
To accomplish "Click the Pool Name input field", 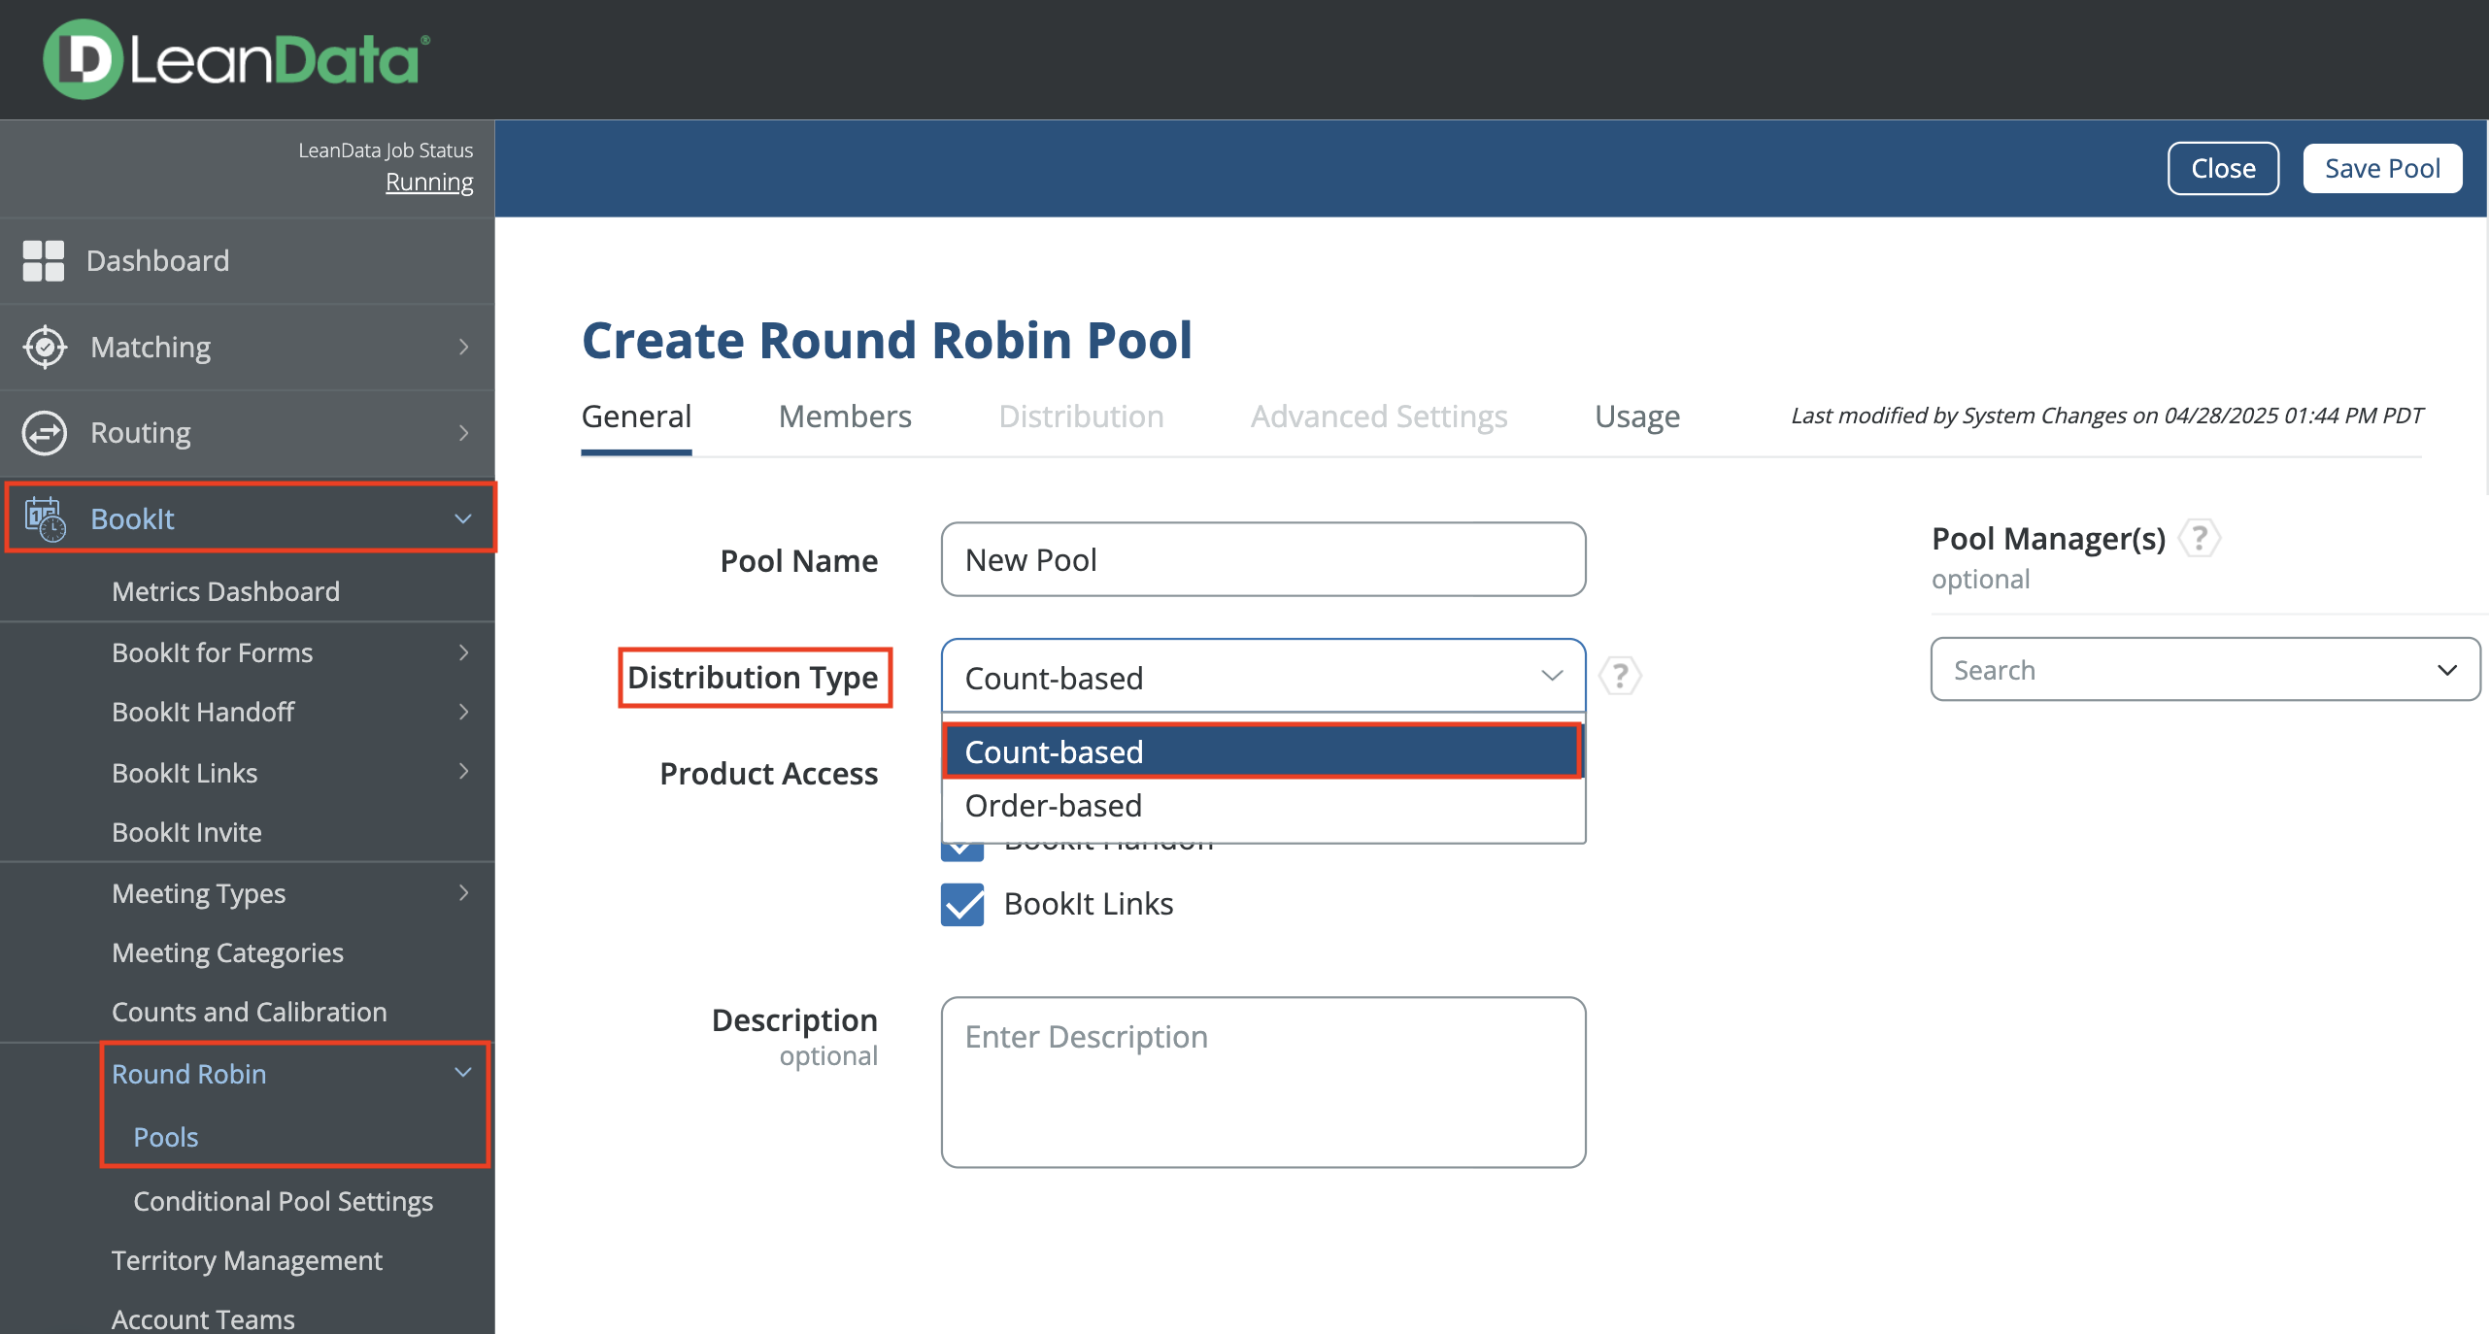I will point(1262,560).
